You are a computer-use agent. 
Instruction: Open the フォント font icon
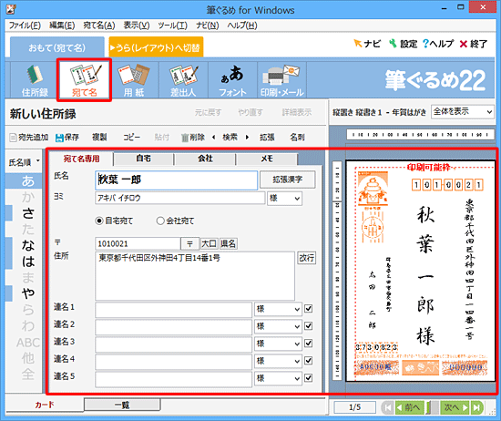(x=232, y=80)
